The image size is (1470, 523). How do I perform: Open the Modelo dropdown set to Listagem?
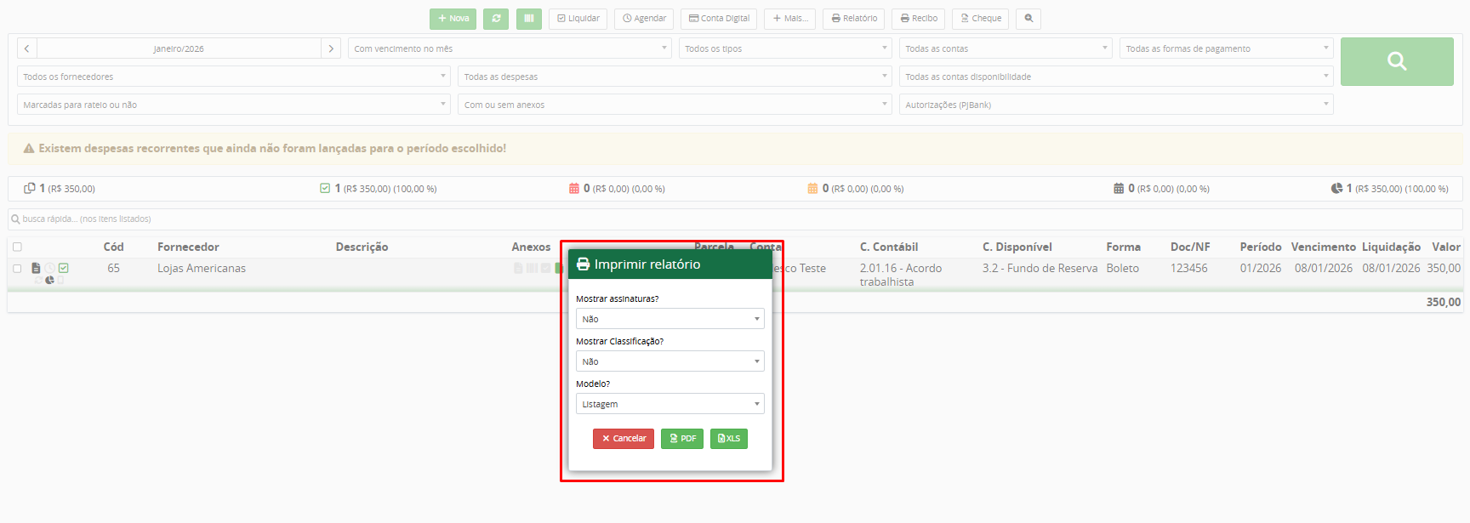[x=669, y=404]
